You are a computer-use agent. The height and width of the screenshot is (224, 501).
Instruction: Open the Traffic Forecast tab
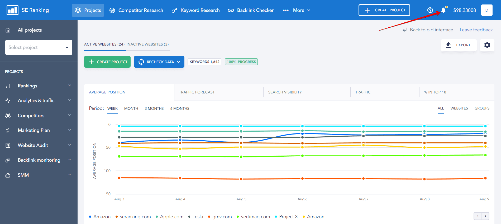(x=197, y=92)
